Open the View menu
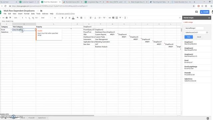Screen dimensions: 213x120 [x=14, y=14]
